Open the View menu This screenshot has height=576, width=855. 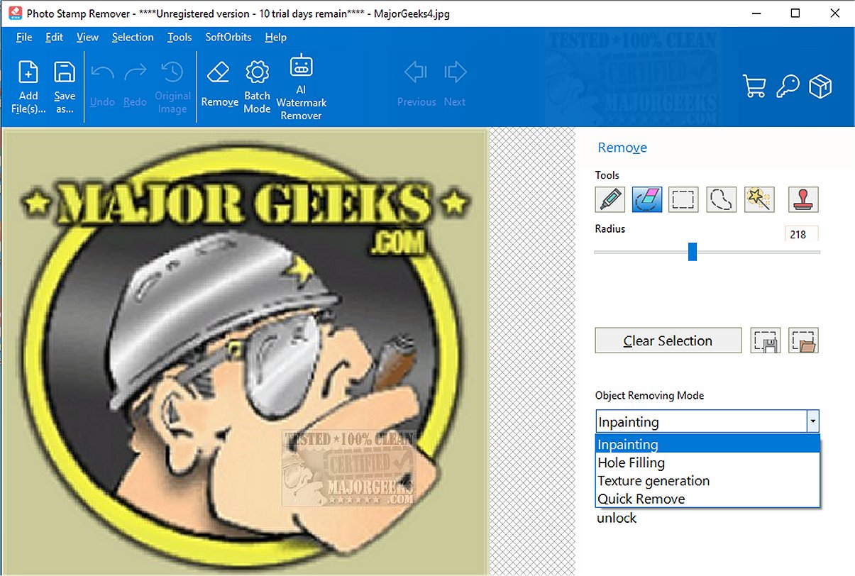point(87,37)
